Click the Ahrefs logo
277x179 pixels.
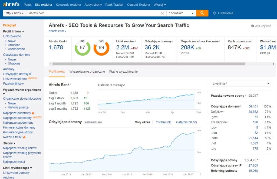tap(11, 4)
